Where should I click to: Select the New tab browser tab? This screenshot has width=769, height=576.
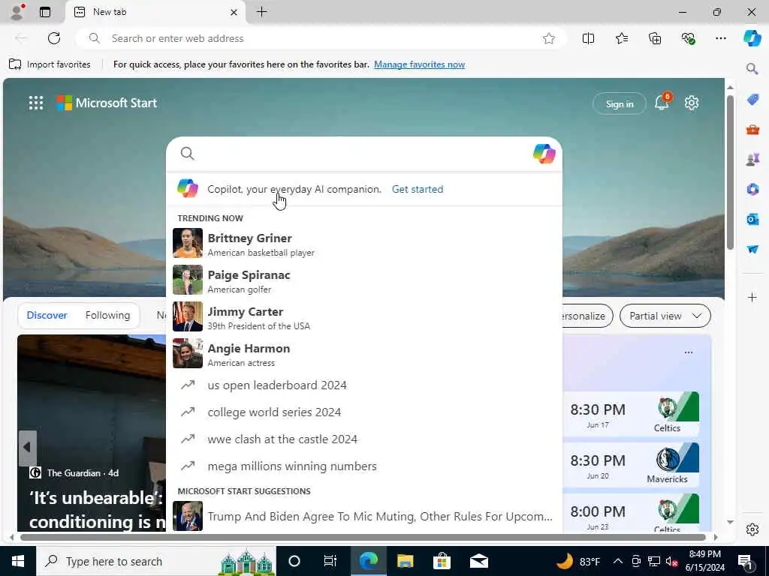click(155, 12)
